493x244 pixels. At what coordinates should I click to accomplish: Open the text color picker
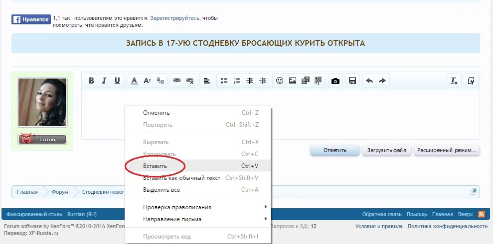(x=134, y=81)
